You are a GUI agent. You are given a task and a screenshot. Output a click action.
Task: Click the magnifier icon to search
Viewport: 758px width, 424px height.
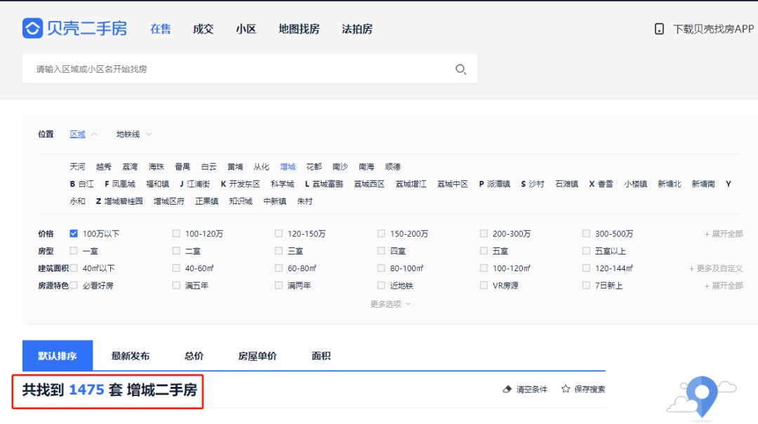pyautogui.click(x=460, y=69)
